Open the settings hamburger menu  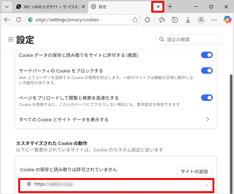(x=11, y=39)
